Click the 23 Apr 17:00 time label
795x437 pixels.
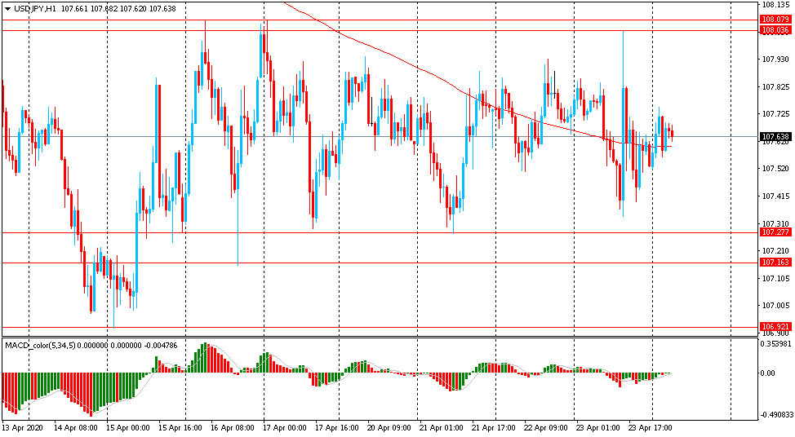(x=650, y=428)
